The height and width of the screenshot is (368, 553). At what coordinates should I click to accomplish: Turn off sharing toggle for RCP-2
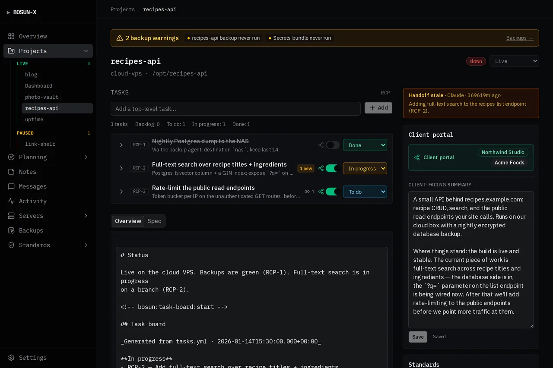(333, 168)
